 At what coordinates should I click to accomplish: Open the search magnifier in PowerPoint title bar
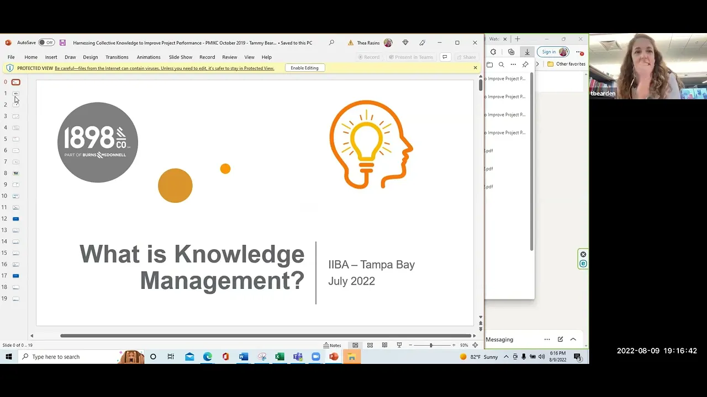point(331,42)
